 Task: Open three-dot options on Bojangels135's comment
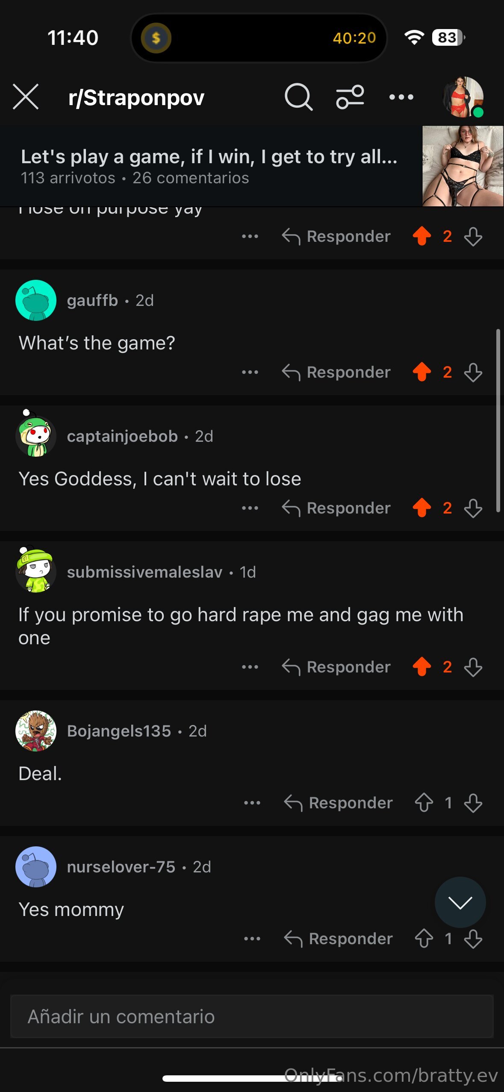coord(252,803)
